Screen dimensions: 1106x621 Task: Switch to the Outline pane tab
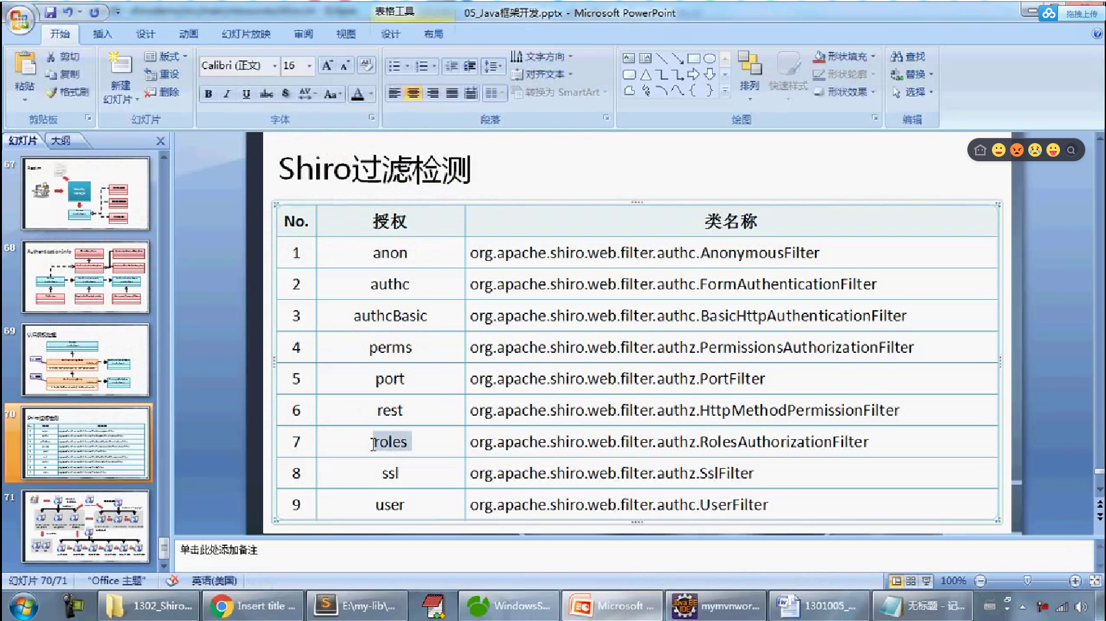(x=61, y=141)
